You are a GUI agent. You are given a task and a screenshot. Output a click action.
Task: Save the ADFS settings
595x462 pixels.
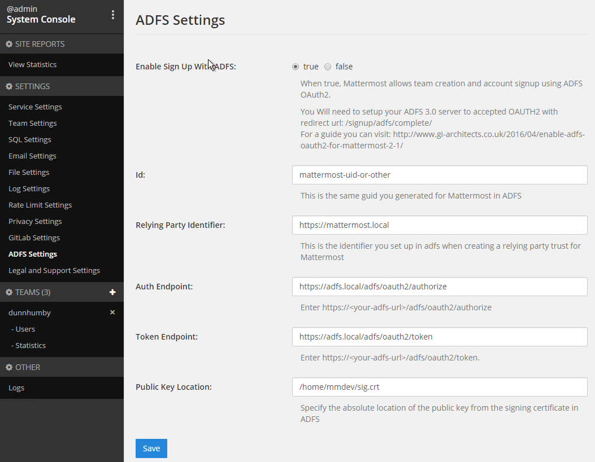(x=151, y=448)
